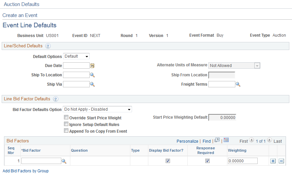This screenshot has width=292, height=175.
Task: Uncheck Response Required for row 1
Action: (207, 161)
